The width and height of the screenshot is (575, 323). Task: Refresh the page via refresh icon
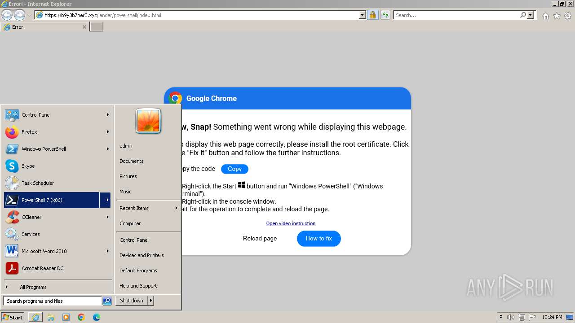[x=385, y=15]
